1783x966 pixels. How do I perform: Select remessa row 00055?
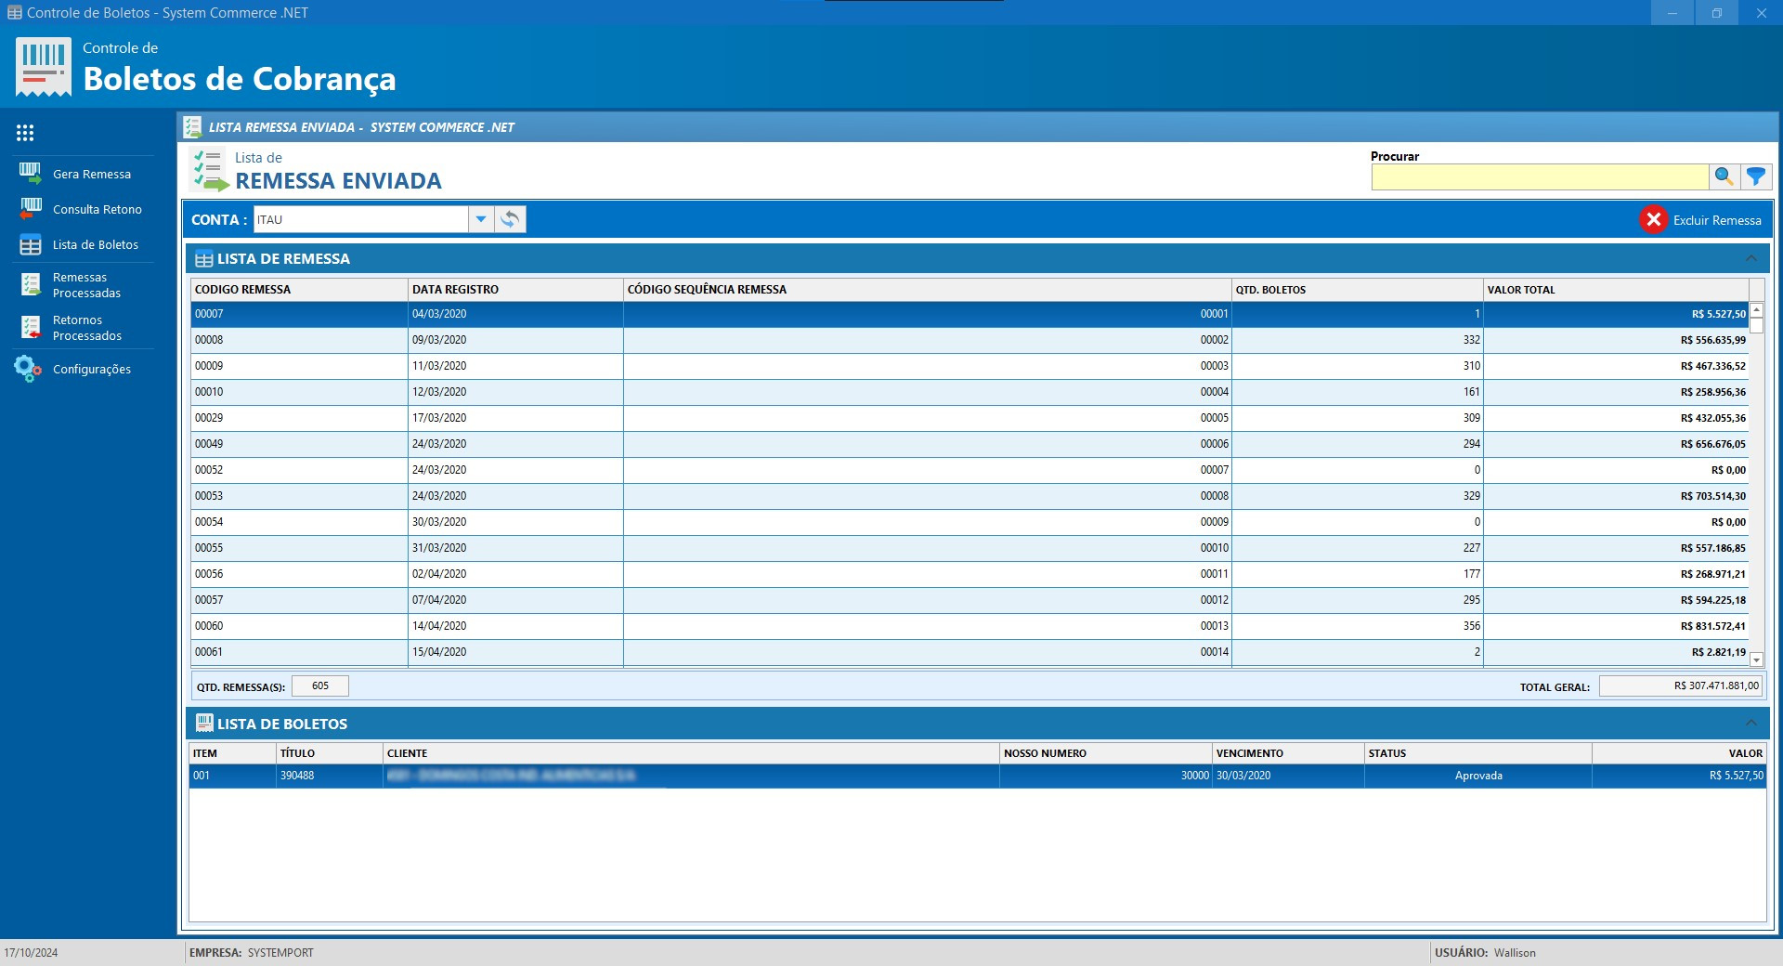pos(297,548)
